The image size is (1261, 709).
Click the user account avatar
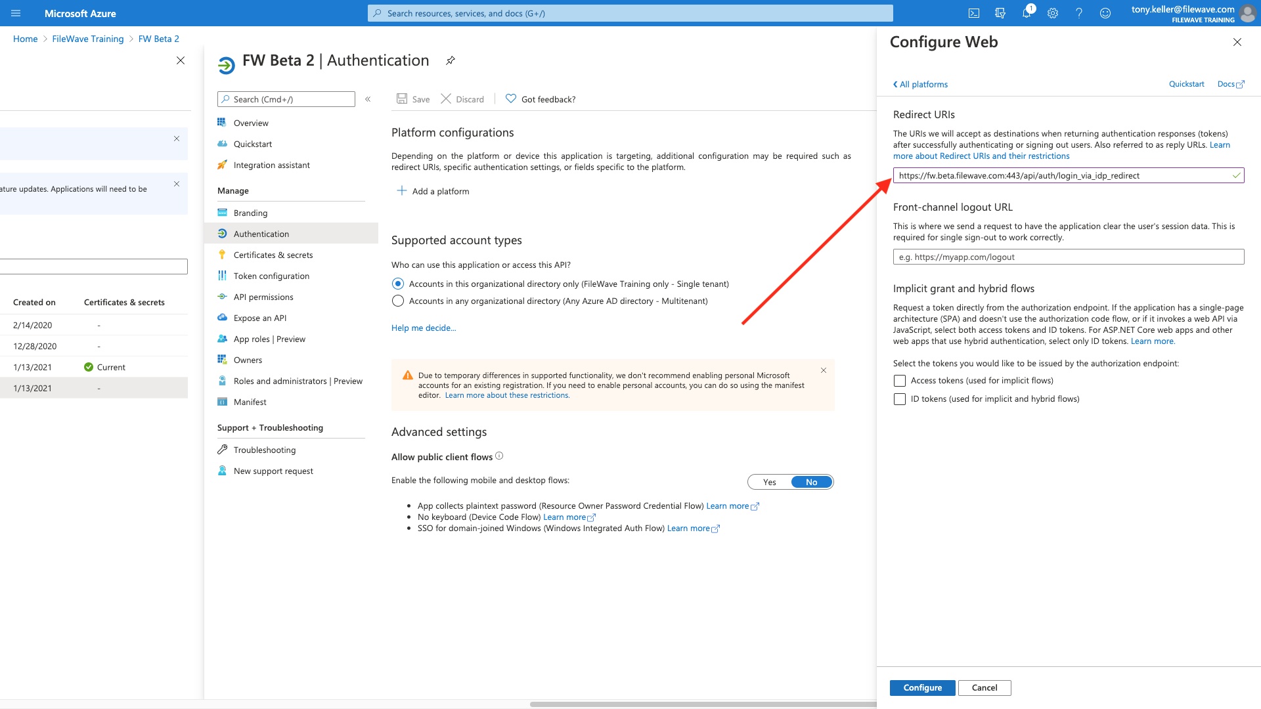(x=1247, y=13)
